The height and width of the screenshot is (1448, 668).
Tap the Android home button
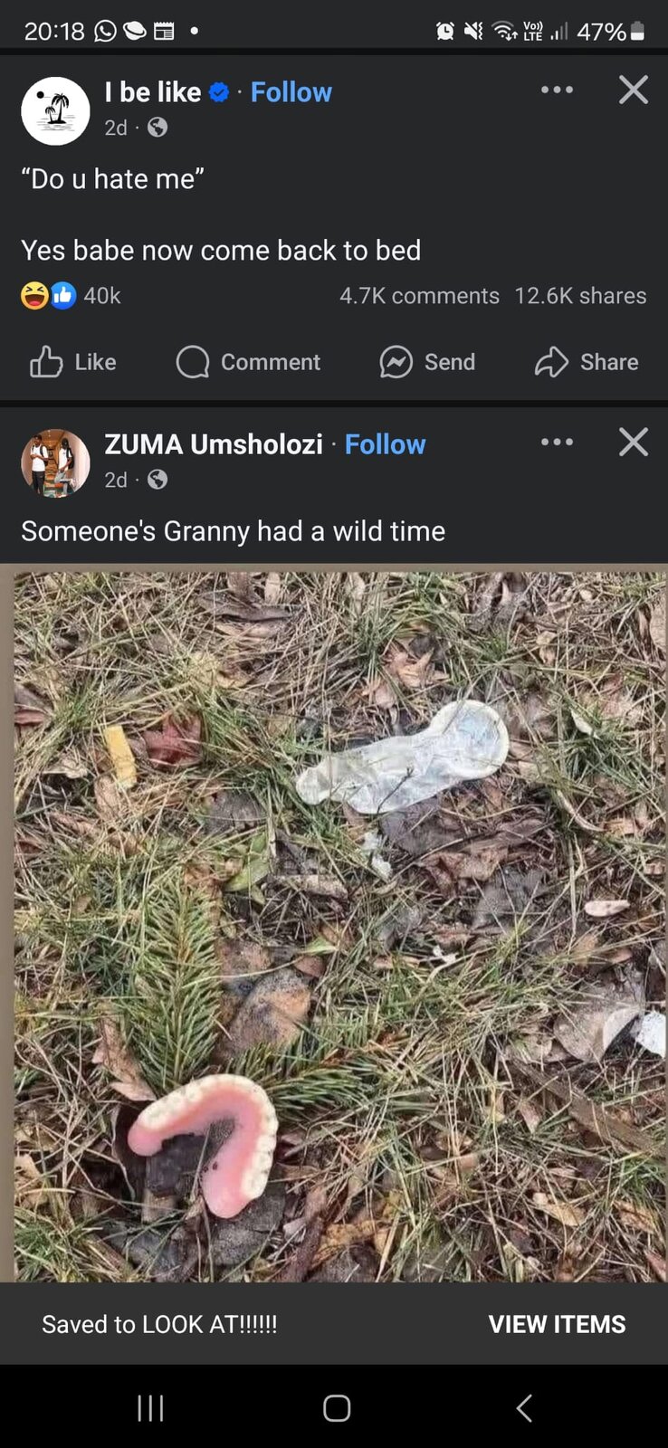pos(337,1408)
